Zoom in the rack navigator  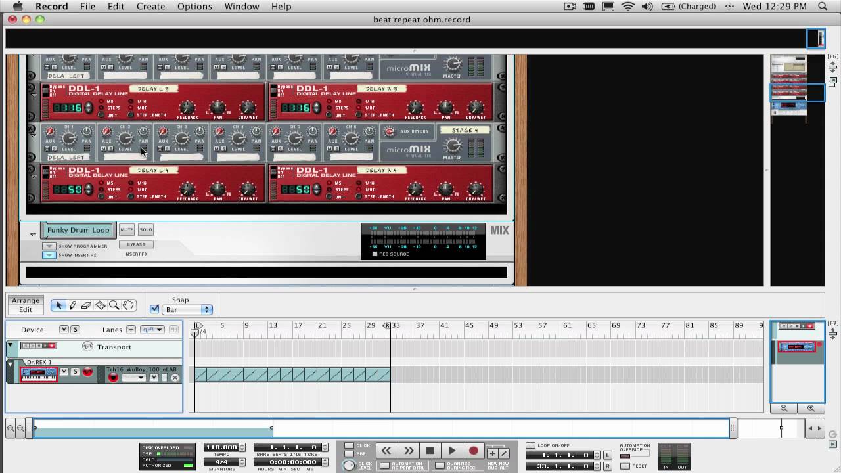[x=811, y=408]
